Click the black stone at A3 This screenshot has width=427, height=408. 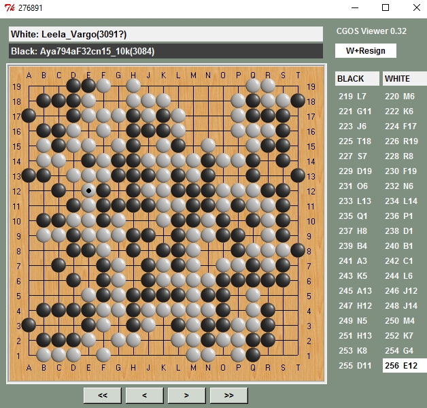point(29,325)
